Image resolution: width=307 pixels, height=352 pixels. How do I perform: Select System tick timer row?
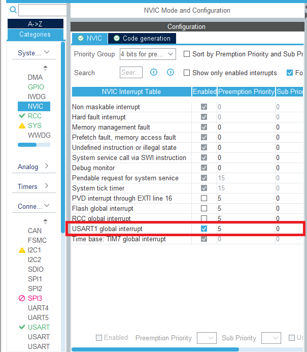[x=187, y=188]
